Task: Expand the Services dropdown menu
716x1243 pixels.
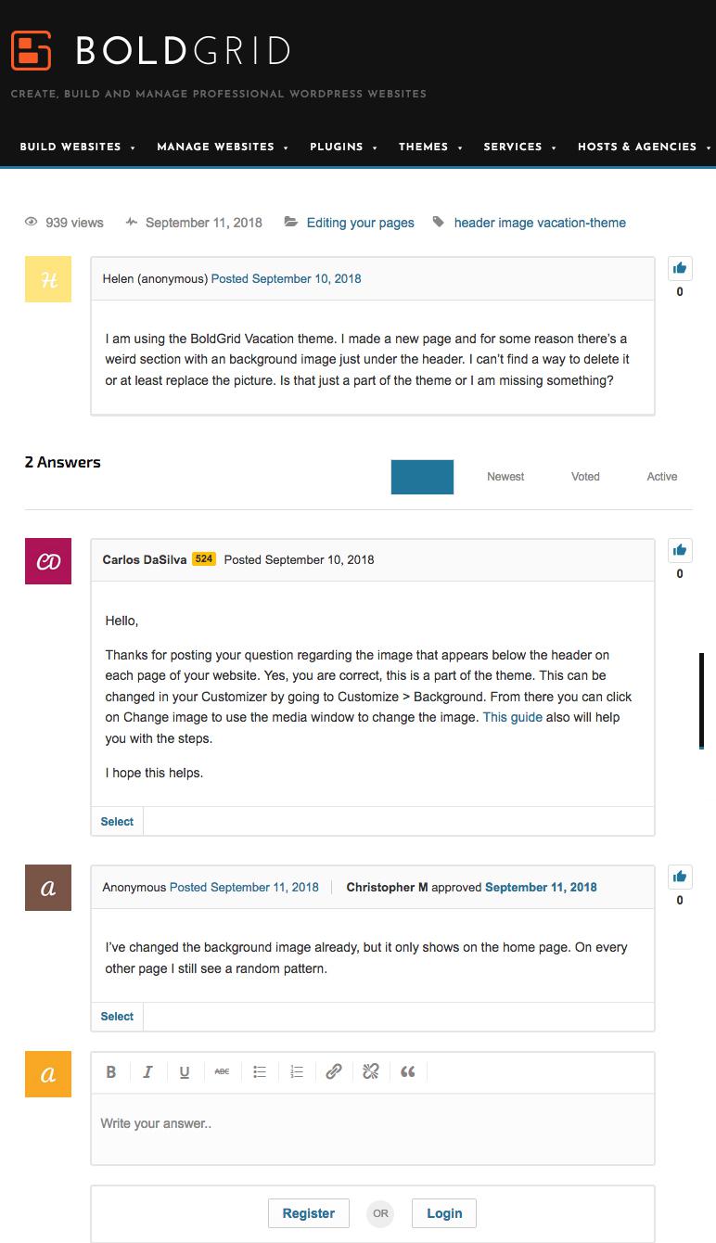Action: click(x=519, y=147)
